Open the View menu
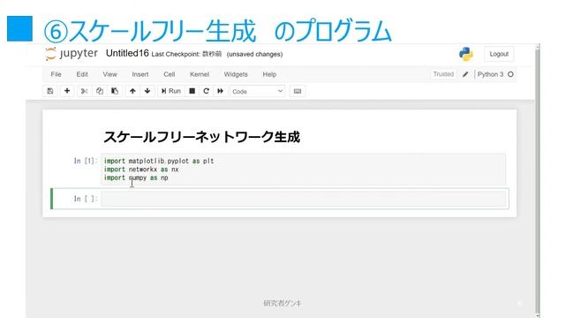The height and width of the screenshot is (318, 565). coord(109,74)
